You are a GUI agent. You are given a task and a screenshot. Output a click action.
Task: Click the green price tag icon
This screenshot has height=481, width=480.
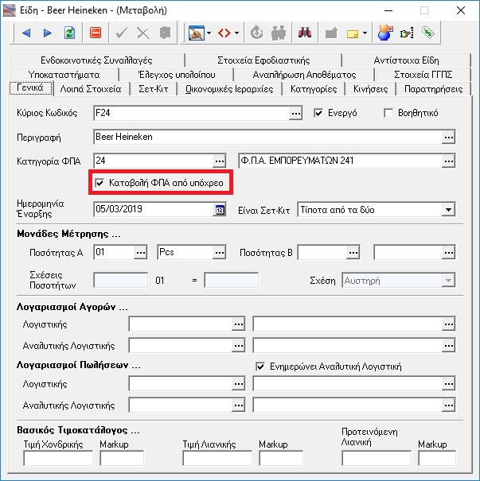coord(428,33)
